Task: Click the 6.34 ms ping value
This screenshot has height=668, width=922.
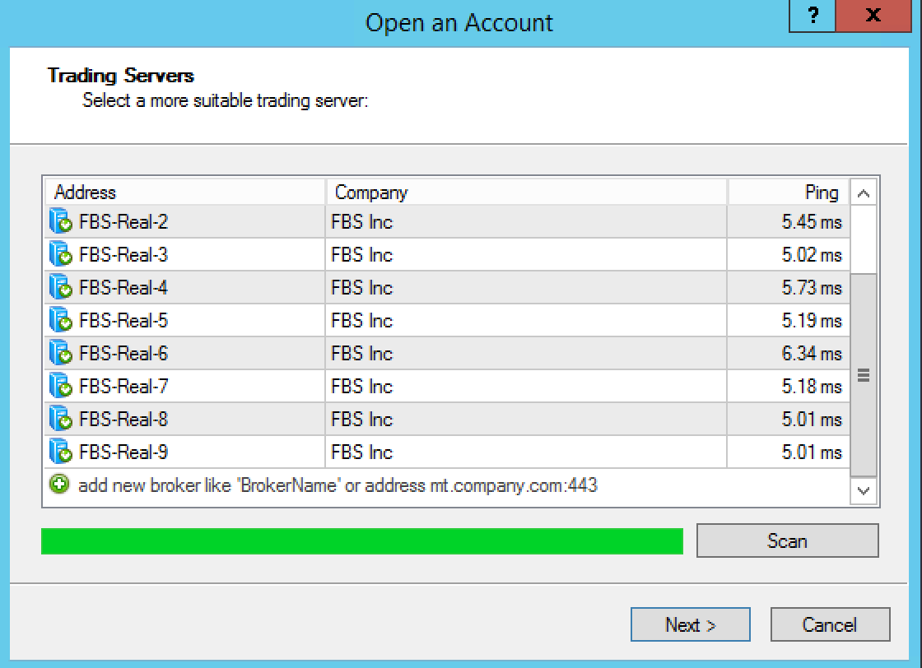Action: pos(812,353)
